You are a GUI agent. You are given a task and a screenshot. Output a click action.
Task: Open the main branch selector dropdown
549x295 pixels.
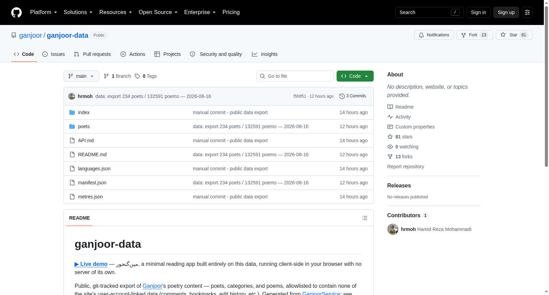click(81, 76)
